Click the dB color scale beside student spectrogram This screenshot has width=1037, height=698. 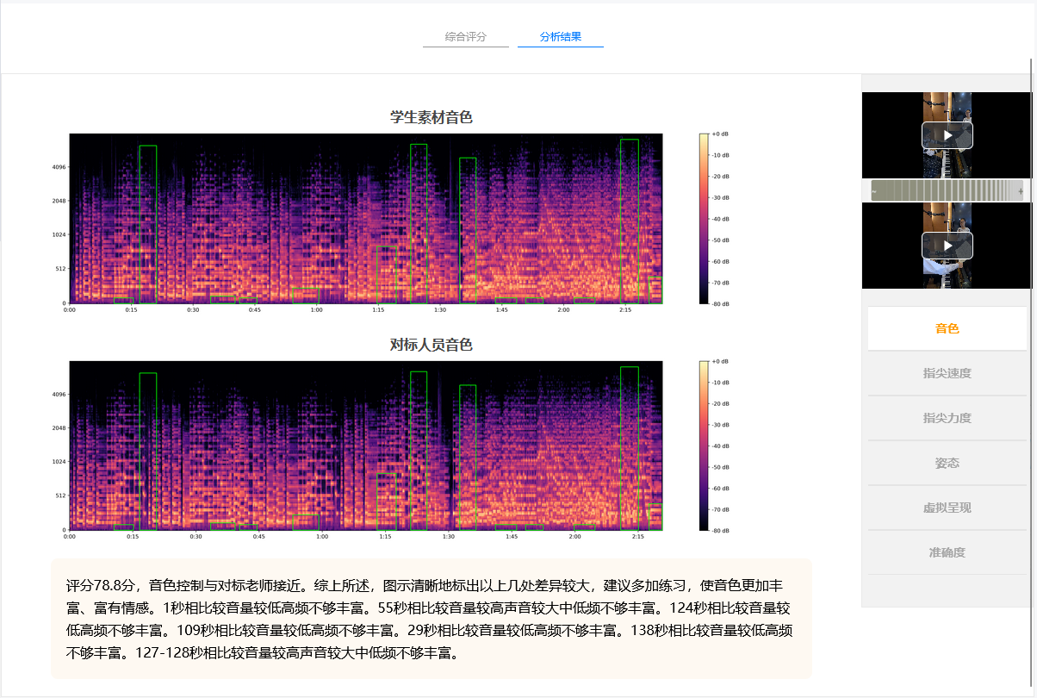click(704, 219)
